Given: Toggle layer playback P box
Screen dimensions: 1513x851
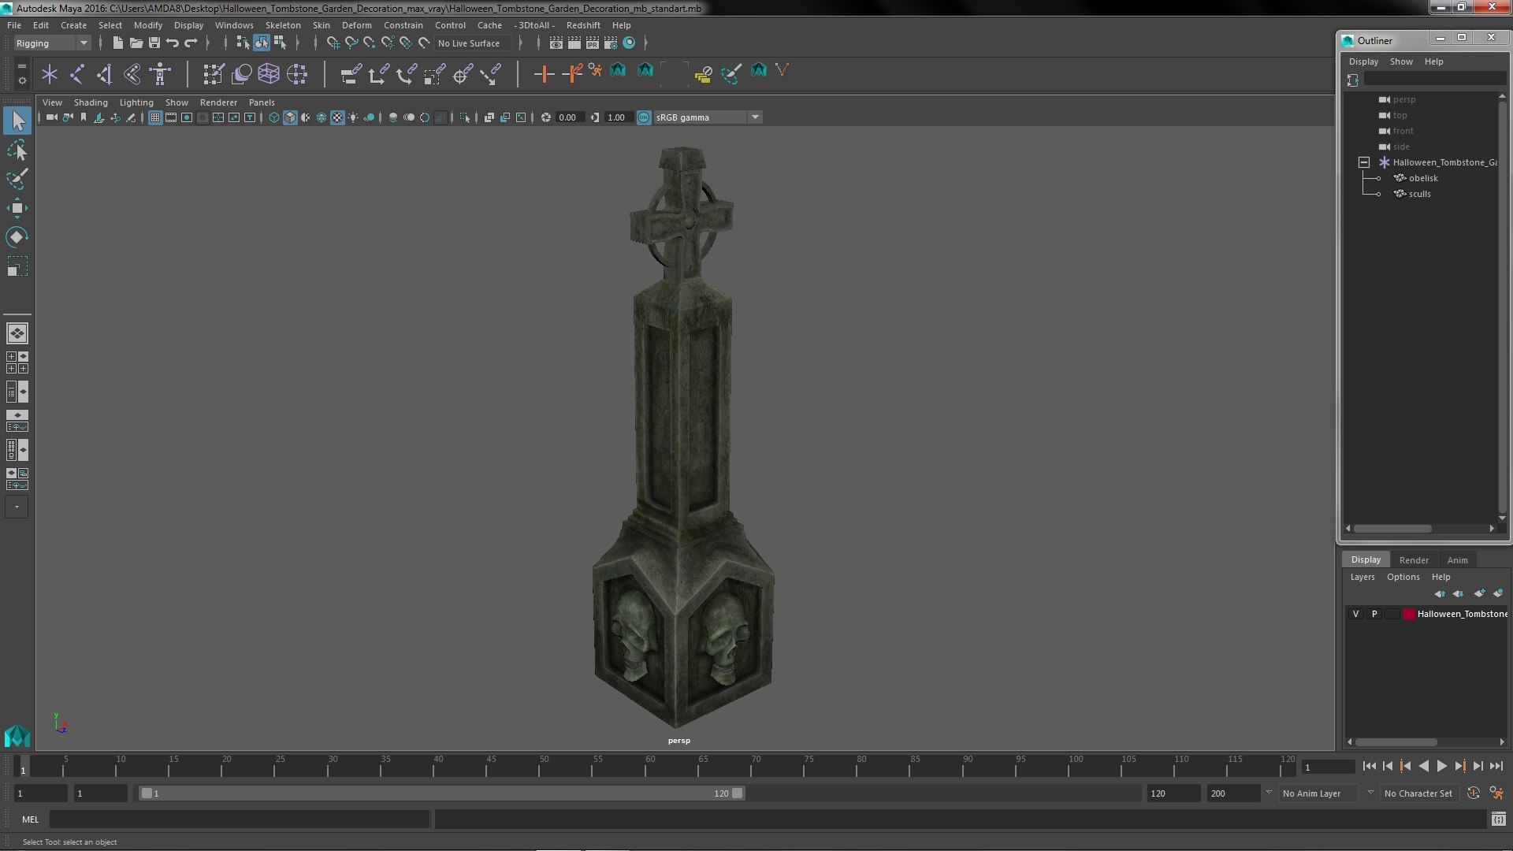Looking at the screenshot, I should [1374, 614].
